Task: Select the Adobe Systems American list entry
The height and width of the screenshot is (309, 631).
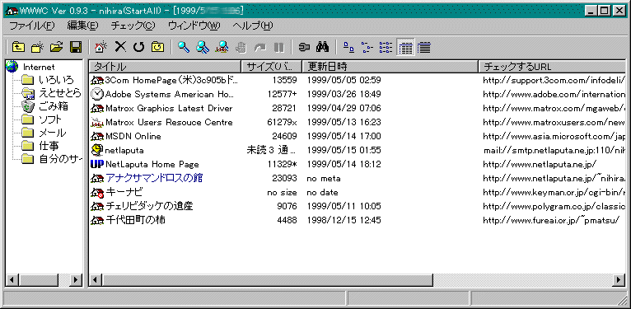Action: pos(169,94)
